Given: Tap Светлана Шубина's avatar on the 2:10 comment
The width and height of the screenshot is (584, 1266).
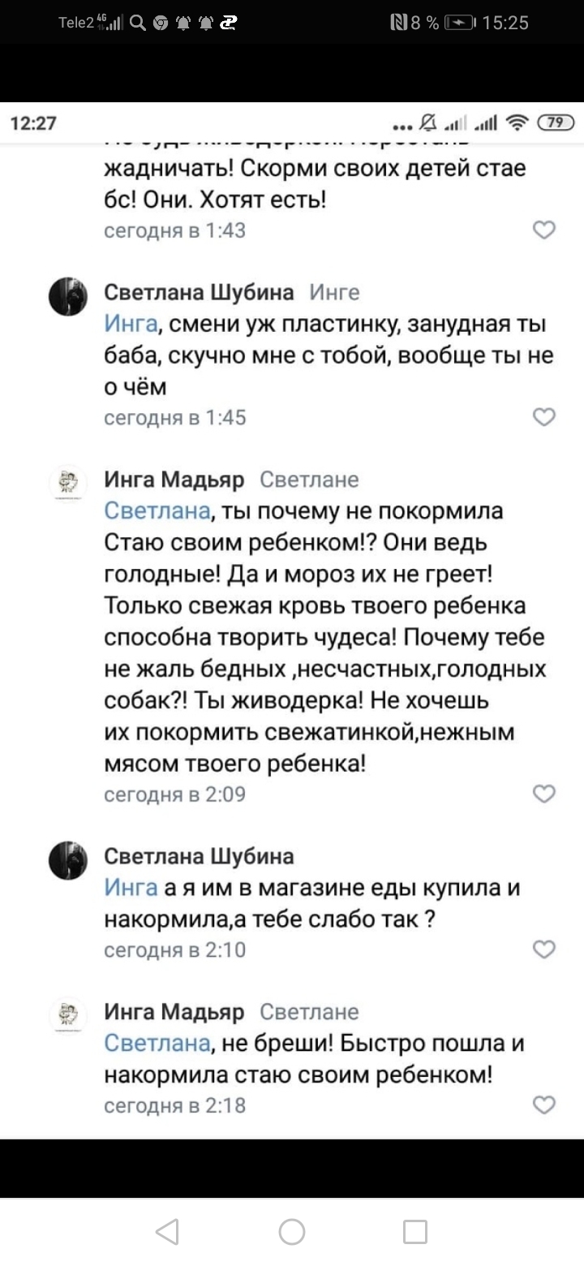Looking at the screenshot, I should pos(69,860).
